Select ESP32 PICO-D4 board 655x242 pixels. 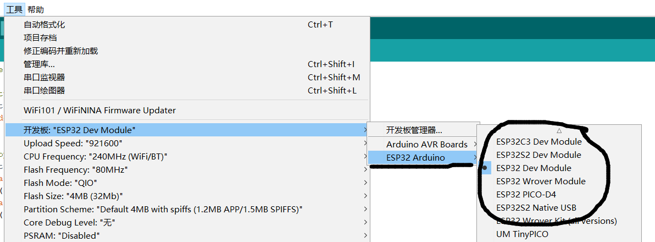(x=559, y=194)
